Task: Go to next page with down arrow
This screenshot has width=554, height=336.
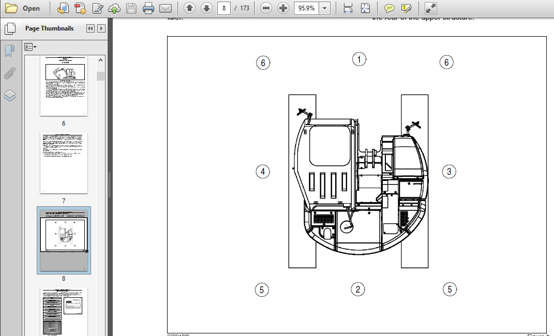Action: pyautogui.click(x=206, y=8)
